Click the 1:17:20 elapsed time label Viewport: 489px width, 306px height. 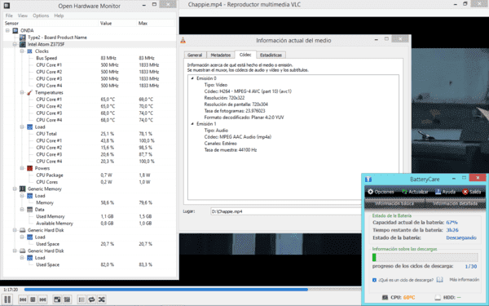click(11, 290)
